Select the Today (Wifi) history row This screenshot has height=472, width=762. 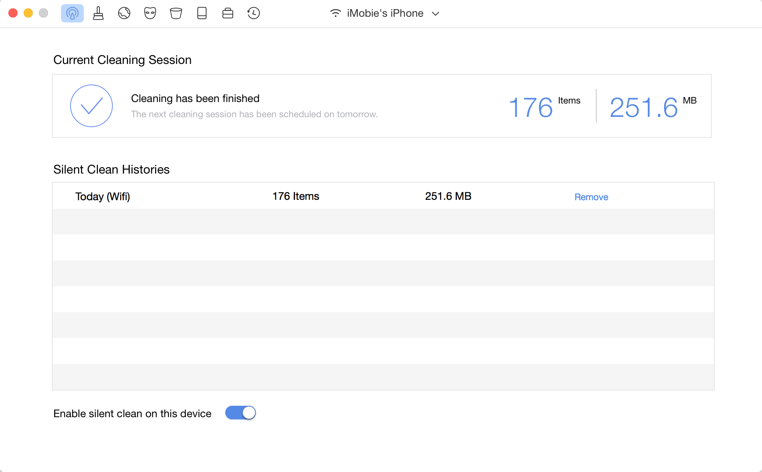[x=102, y=196]
